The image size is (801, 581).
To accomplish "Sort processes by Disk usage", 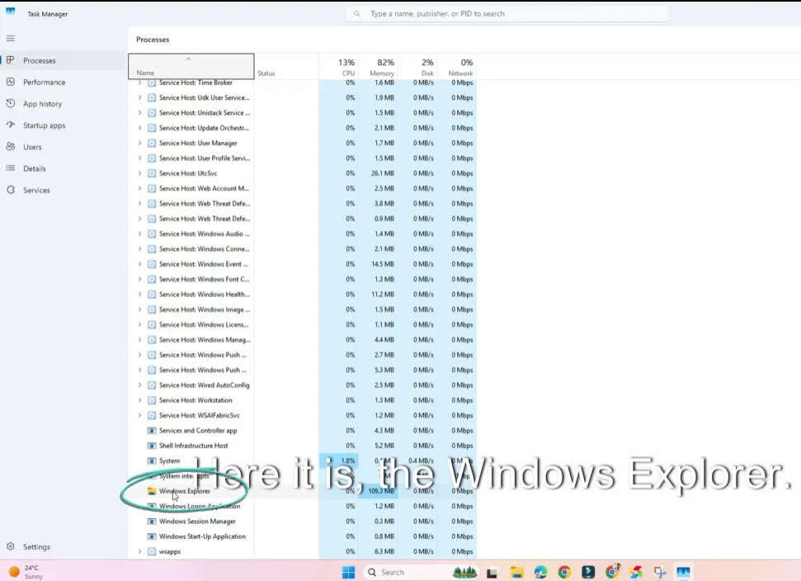I will pyautogui.click(x=417, y=66).
